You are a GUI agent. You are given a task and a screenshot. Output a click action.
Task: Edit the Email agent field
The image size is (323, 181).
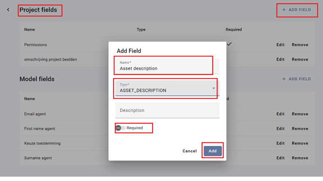click(x=280, y=114)
